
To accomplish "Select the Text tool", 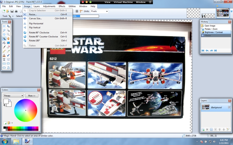I will [x=4, y=59].
